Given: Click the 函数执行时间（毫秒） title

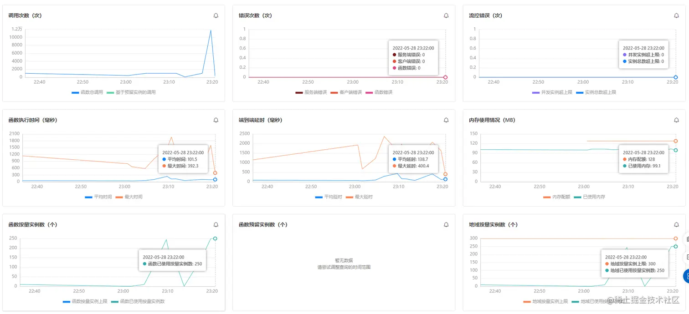Looking at the screenshot, I should tap(33, 120).
